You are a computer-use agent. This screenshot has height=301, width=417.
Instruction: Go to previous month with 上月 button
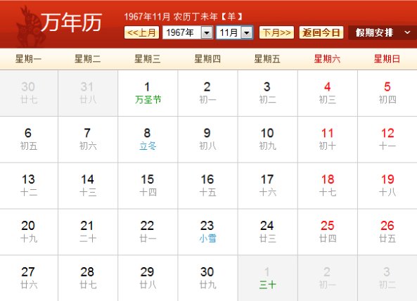click(141, 32)
